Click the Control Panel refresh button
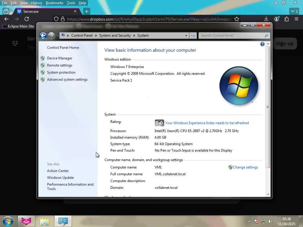303x227 pixels. (193, 35)
